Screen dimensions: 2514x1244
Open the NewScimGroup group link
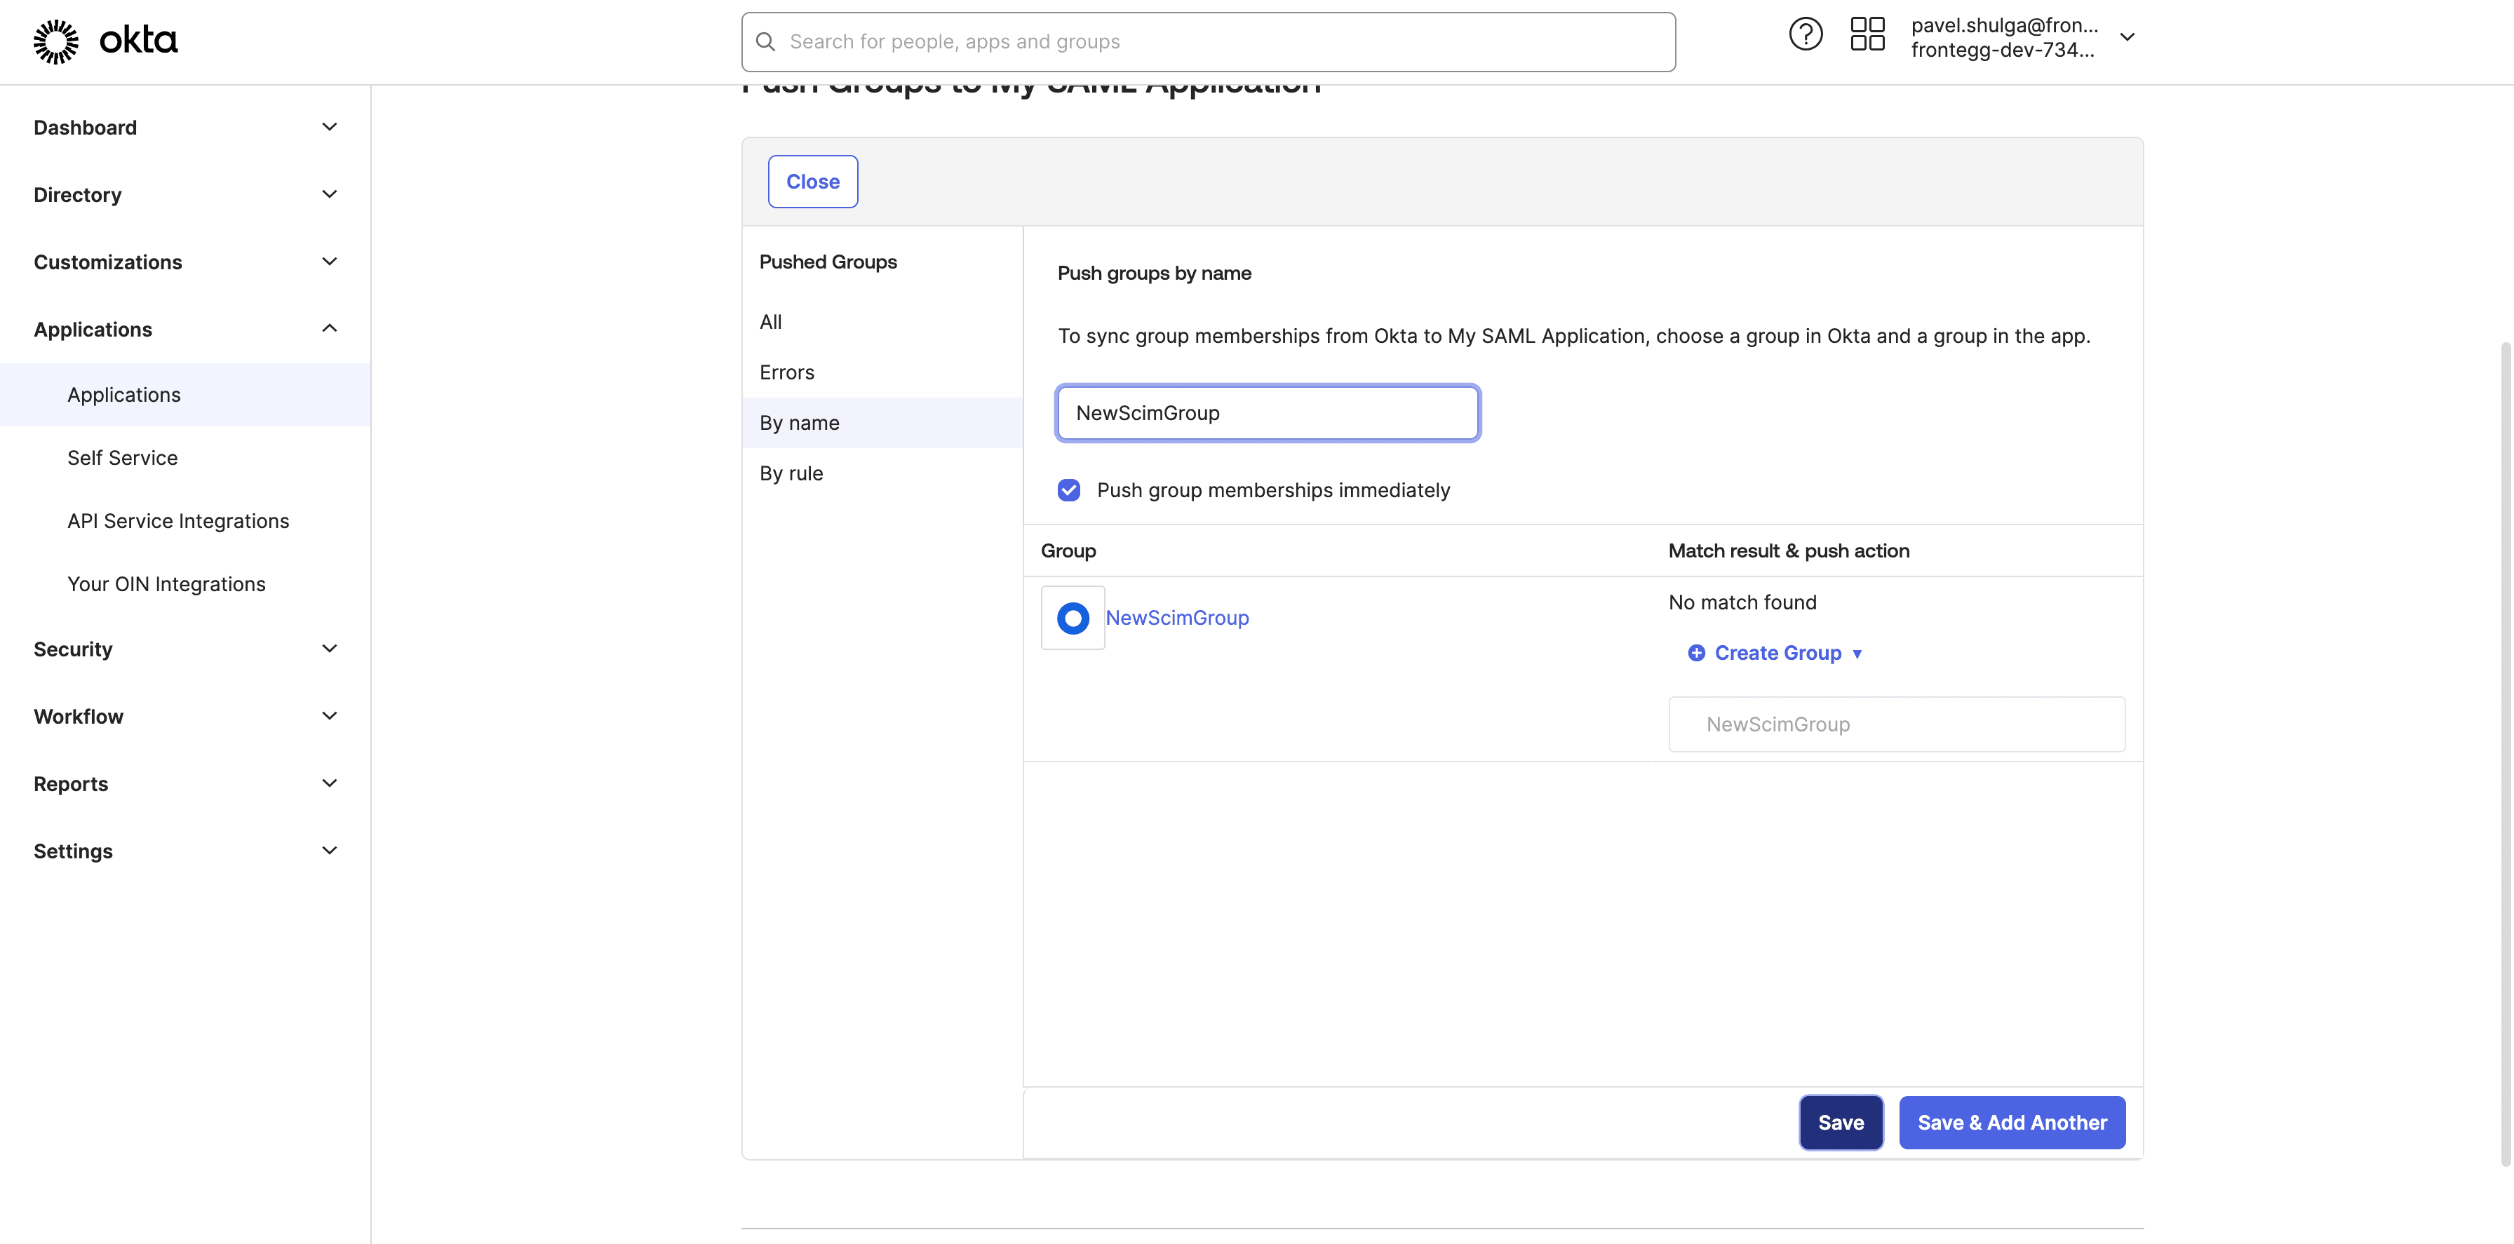point(1177,618)
